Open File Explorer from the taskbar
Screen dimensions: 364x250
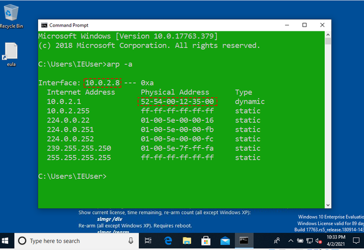point(186,241)
